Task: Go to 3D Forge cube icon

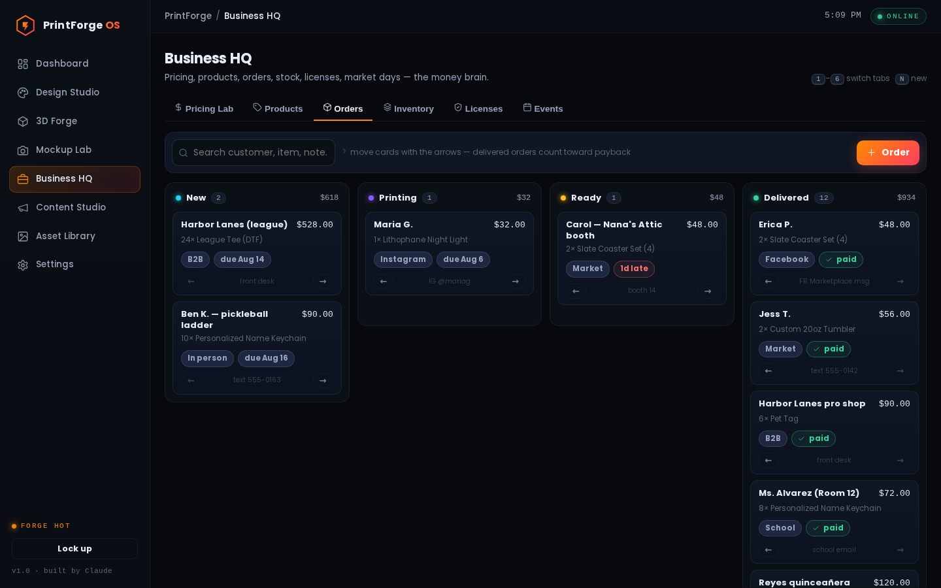Action: pos(23,122)
